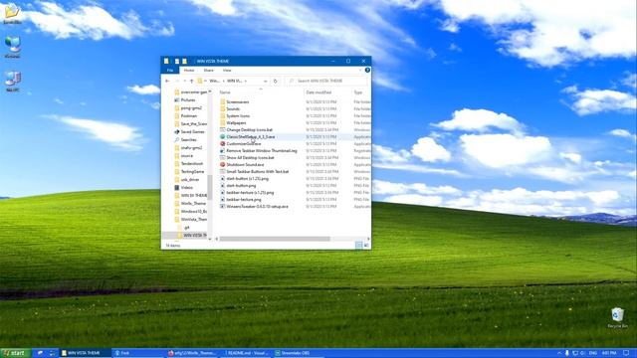Switch to details view icon in status bar
The width and height of the screenshot is (637, 358).
(x=358, y=246)
